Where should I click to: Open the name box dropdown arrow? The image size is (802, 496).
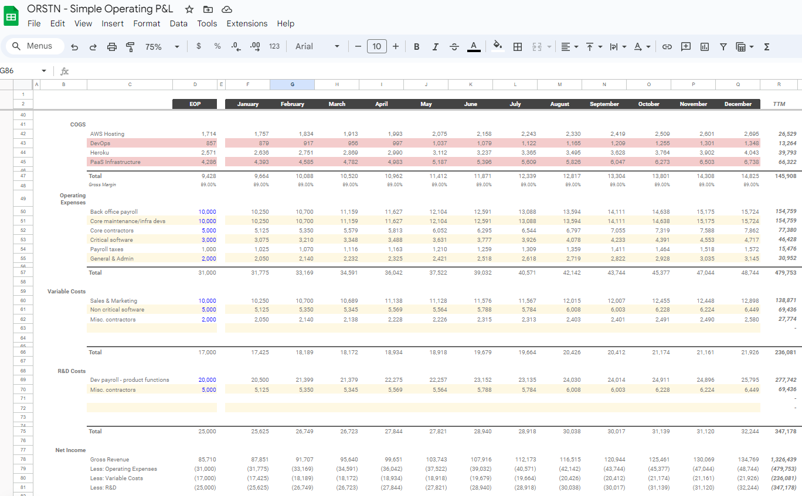[x=43, y=71]
